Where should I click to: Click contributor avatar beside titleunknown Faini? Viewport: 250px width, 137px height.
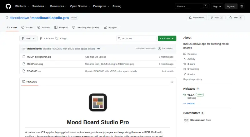(x=186, y=120)
